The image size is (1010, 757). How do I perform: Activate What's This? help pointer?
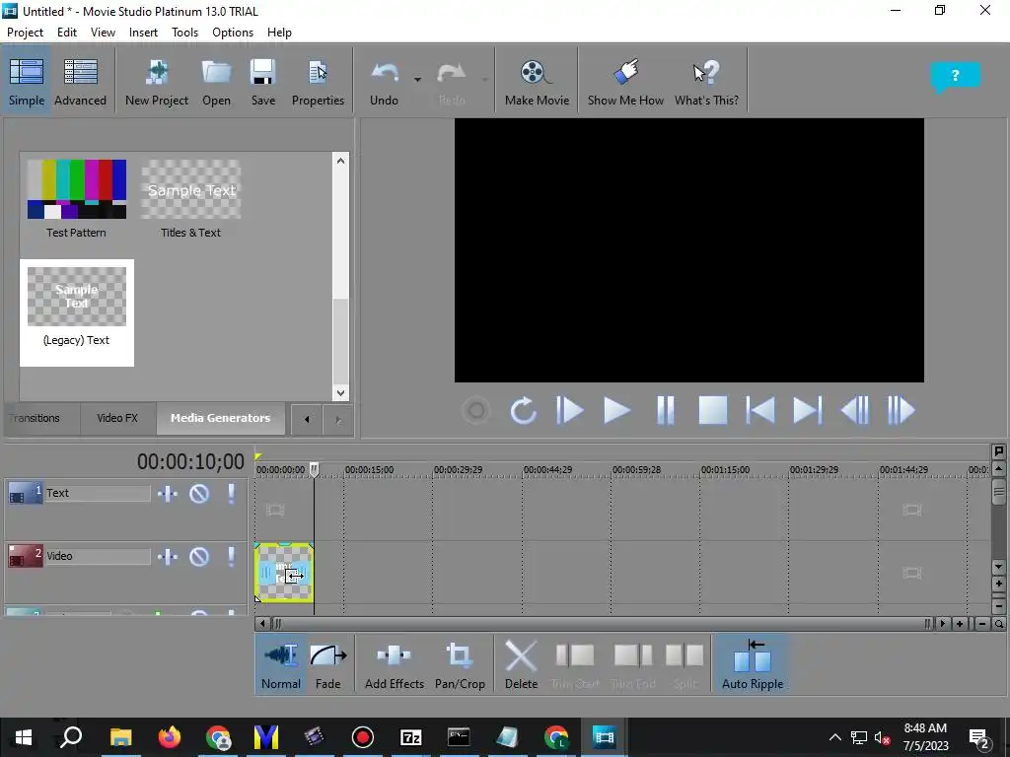[706, 82]
